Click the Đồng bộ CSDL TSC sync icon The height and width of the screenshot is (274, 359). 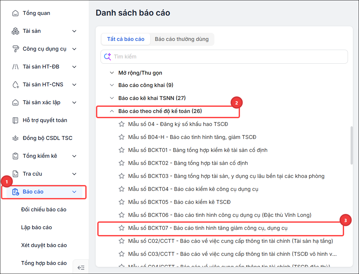pyautogui.click(x=15, y=138)
